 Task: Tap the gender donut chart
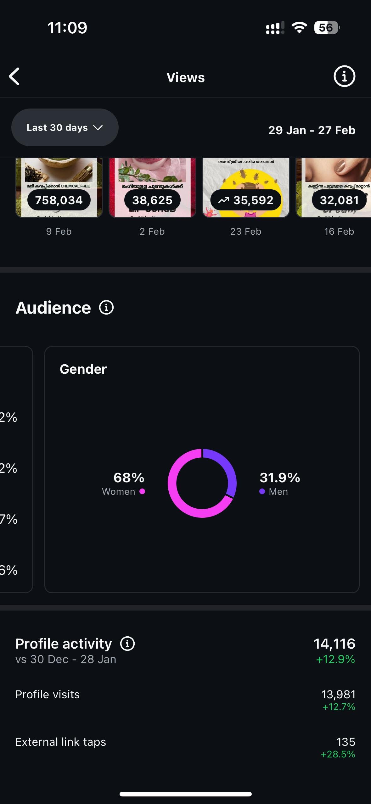coord(202,483)
